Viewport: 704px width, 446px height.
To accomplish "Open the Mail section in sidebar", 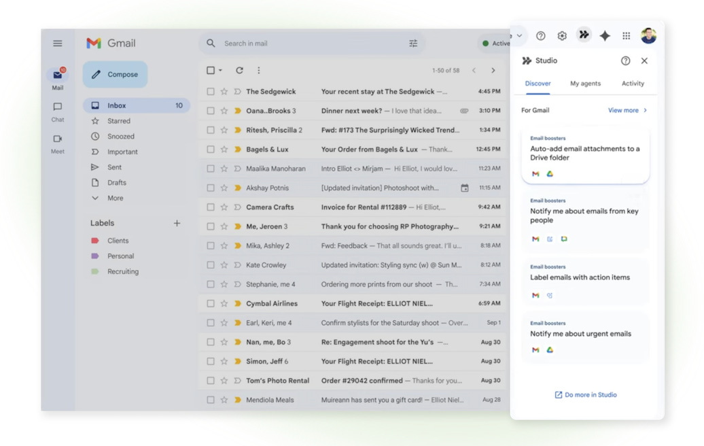I will point(58,79).
